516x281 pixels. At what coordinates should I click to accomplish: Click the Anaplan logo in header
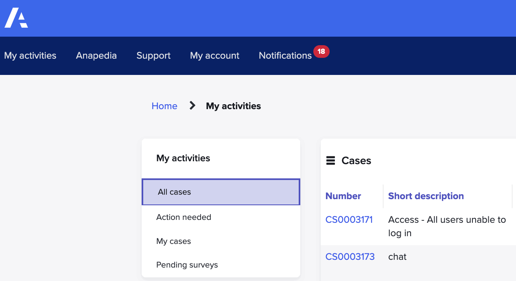coord(16,18)
